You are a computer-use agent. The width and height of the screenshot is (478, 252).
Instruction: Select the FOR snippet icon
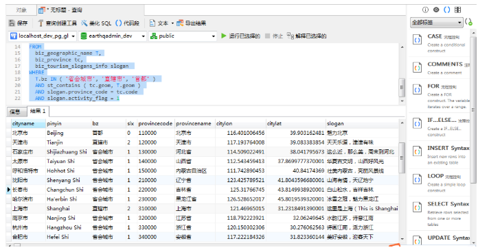click(418, 90)
